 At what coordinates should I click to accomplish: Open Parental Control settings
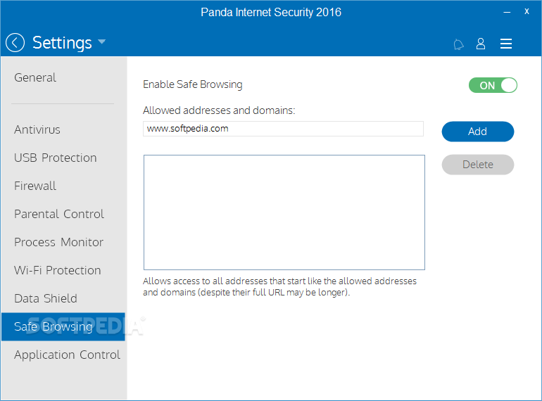[x=58, y=214]
